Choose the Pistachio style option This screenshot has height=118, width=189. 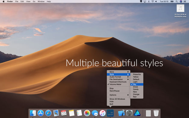137,74
